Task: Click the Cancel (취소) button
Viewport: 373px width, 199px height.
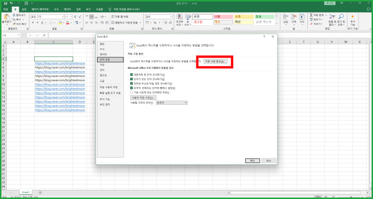Action: click(269, 161)
